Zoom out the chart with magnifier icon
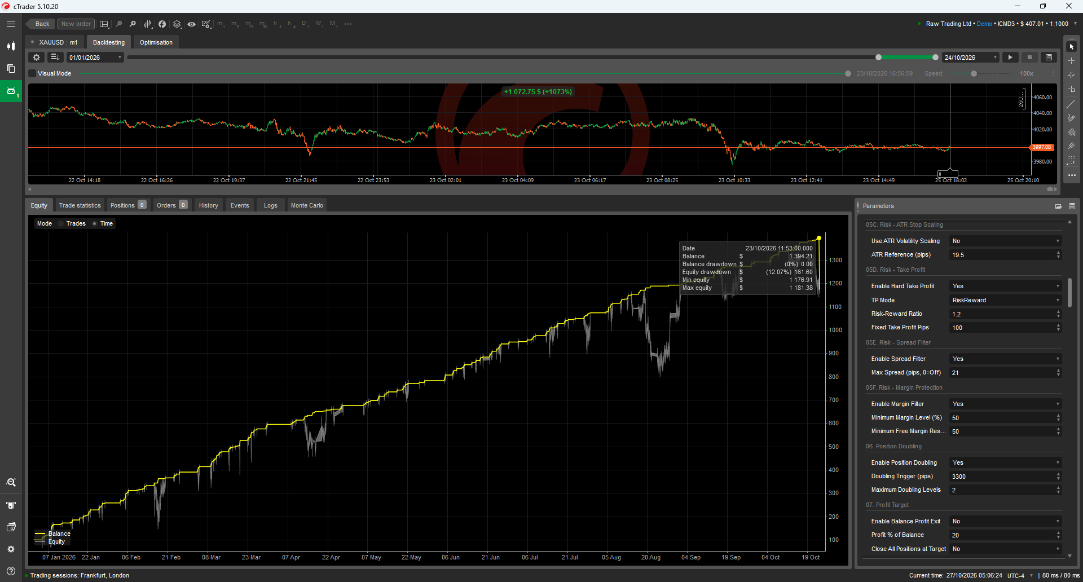Viewport: 1083px width, 582px height. point(119,24)
